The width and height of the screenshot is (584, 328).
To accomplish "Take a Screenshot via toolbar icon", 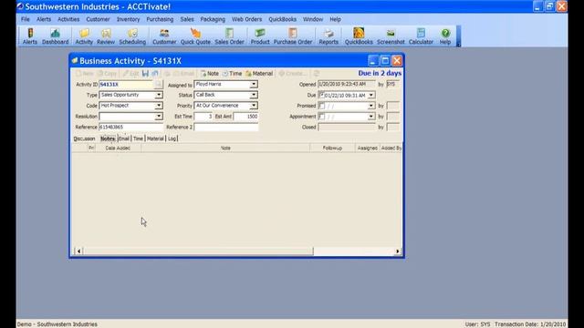I will click(391, 36).
